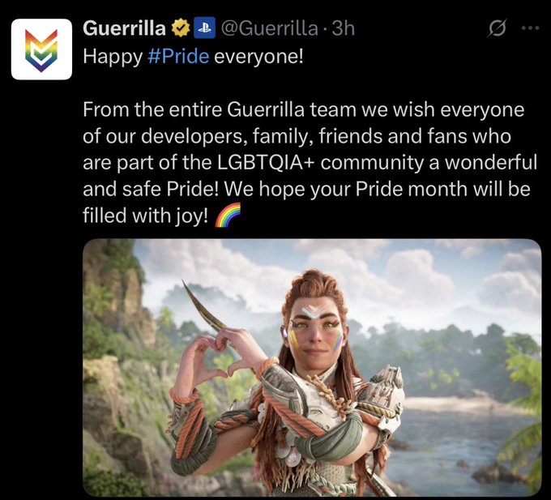
Task: Open Guerrilla's rainbow logo profile avatar
Action: pos(41,49)
